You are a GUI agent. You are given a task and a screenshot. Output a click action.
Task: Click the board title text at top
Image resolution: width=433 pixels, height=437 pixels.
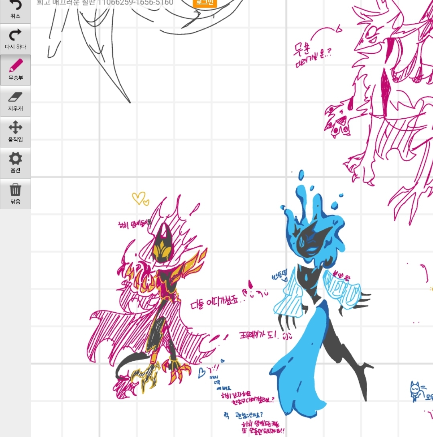coord(105,3)
